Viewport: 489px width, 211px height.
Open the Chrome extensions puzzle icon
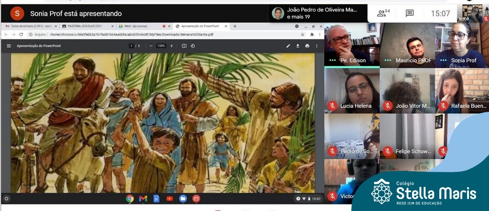click(312, 34)
